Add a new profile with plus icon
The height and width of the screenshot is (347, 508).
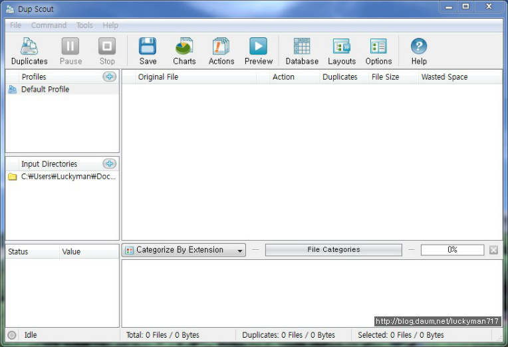click(110, 76)
